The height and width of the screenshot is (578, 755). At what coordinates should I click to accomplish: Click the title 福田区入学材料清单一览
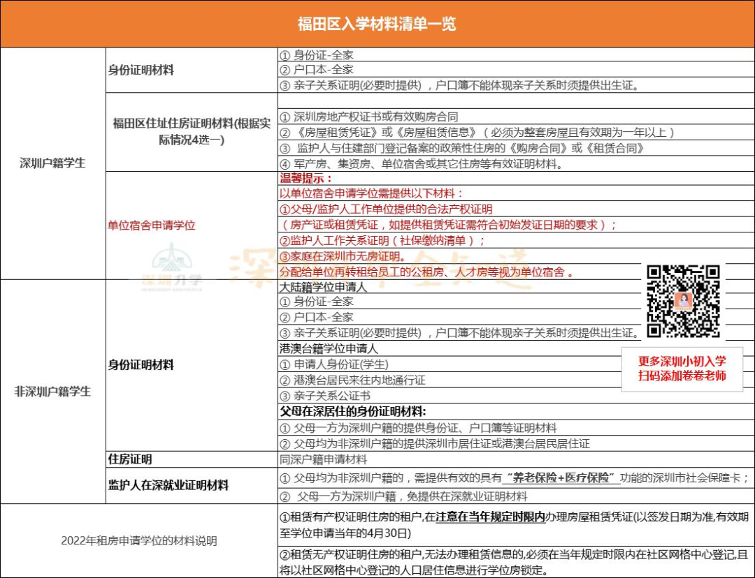coord(377,24)
